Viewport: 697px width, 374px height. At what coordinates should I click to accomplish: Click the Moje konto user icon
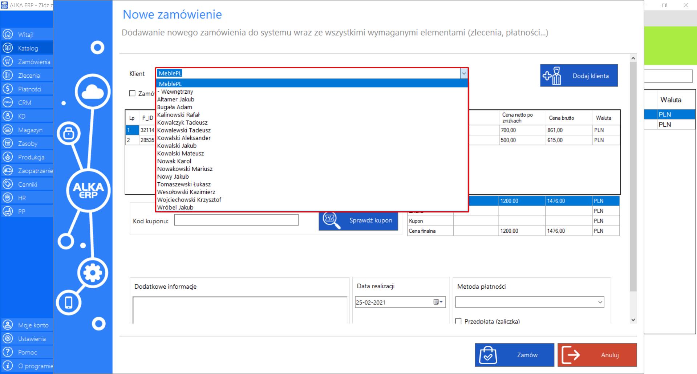(8, 325)
